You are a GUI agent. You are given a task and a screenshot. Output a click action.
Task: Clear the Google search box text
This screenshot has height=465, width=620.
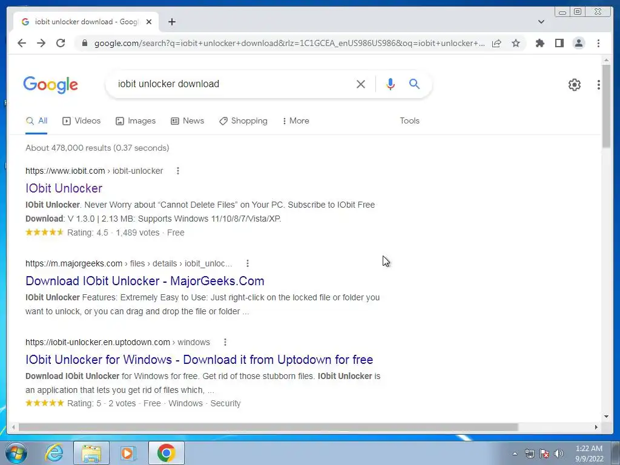click(x=361, y=84)
